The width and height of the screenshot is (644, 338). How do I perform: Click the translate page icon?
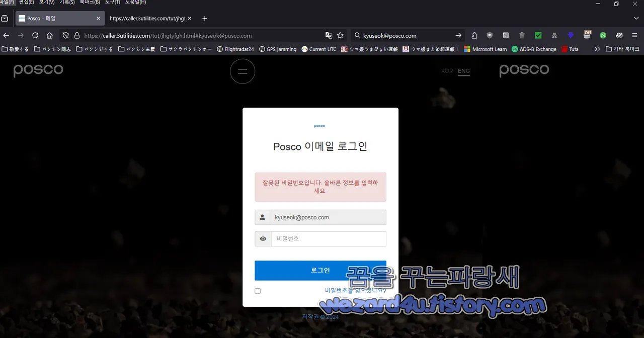[329, 35]
